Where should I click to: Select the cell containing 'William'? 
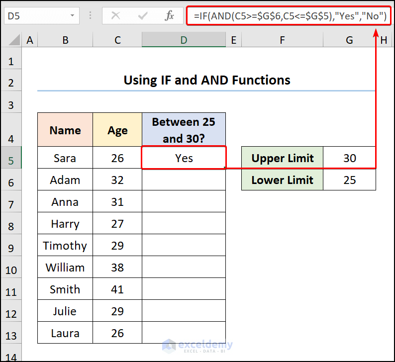65,267
